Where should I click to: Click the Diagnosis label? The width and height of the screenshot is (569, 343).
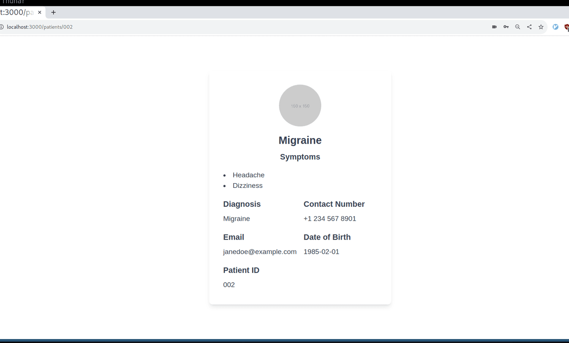click(x=242, y=204)
